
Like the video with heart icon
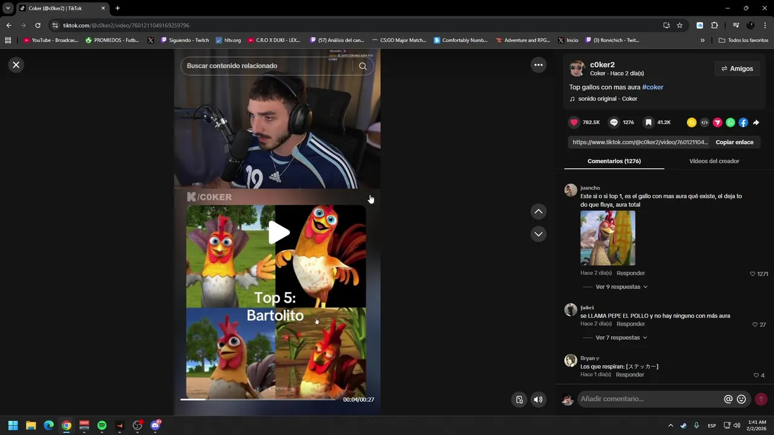point(574,122)
